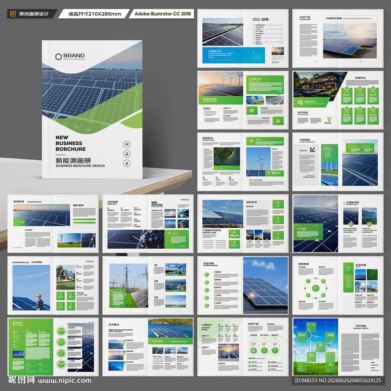Click the 新能源电池 green banner
The image size is (391, 391).
click(221, 100)
